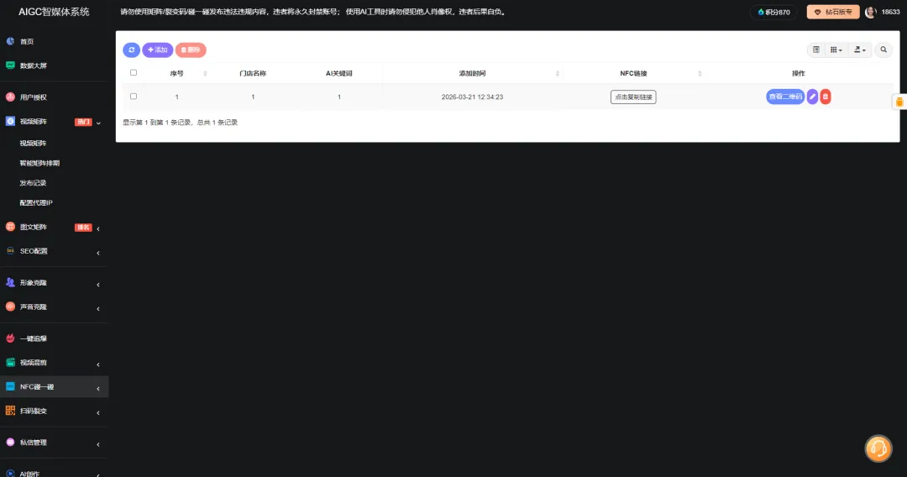Screen dimensions: 907x477
Task: Expand the SEO配置 menu chevron
Action: point(98,253)
